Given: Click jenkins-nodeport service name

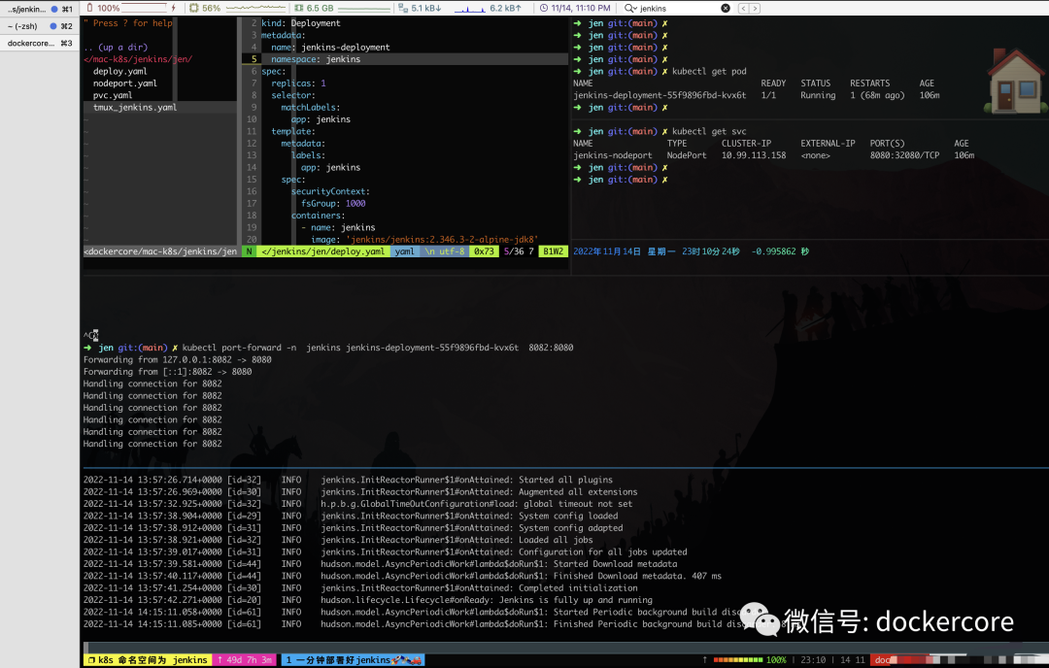Looking at the screenshot, I should point(613,155).
